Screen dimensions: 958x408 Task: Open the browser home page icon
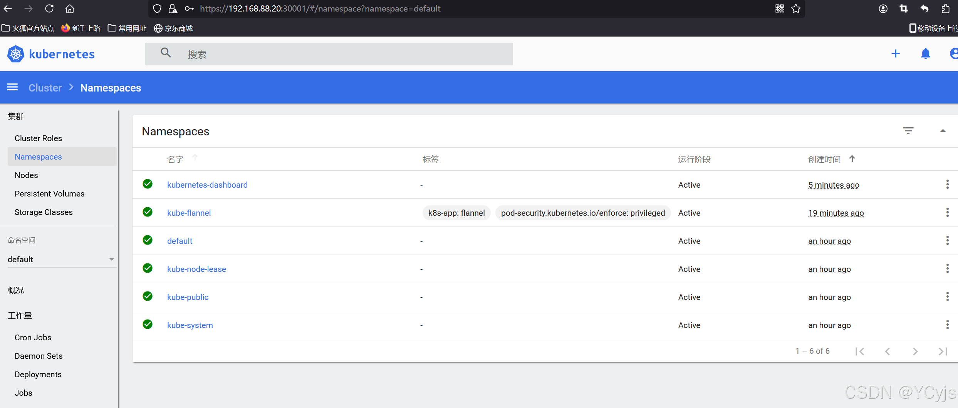(70, 8)
